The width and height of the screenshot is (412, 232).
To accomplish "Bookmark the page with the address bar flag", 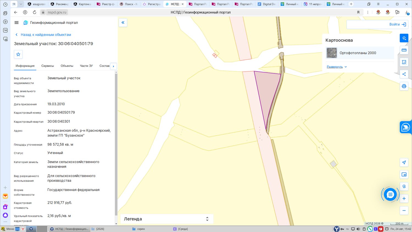I will 358,12.
